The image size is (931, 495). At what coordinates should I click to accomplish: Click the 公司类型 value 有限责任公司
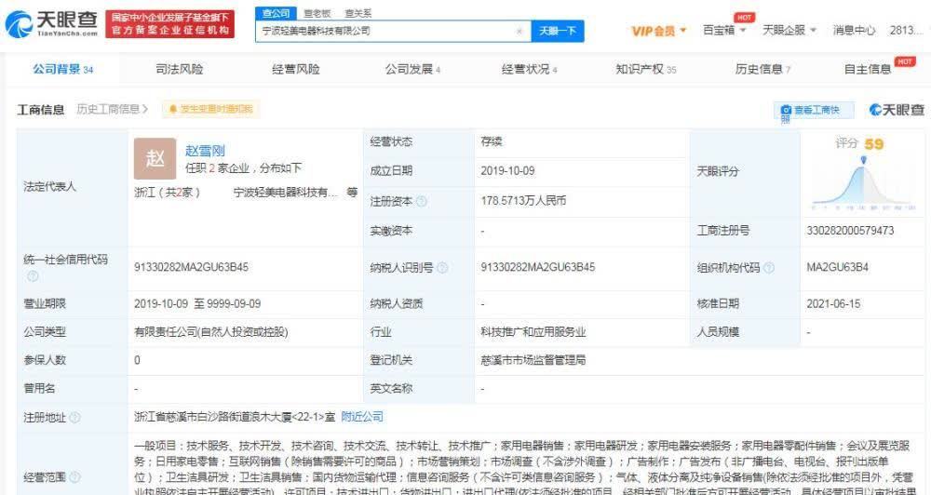tap(210, 332)
